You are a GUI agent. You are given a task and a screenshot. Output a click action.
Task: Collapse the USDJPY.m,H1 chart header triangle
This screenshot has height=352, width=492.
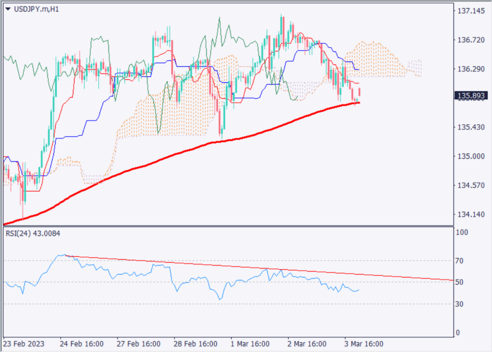(x=8, y=8)
